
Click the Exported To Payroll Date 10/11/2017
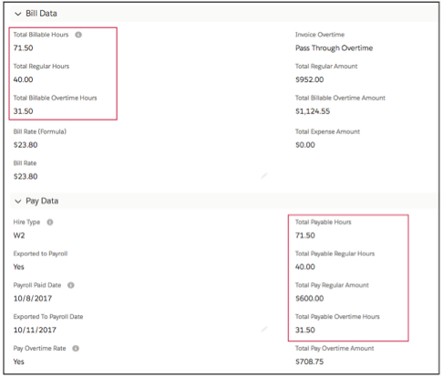35,330
